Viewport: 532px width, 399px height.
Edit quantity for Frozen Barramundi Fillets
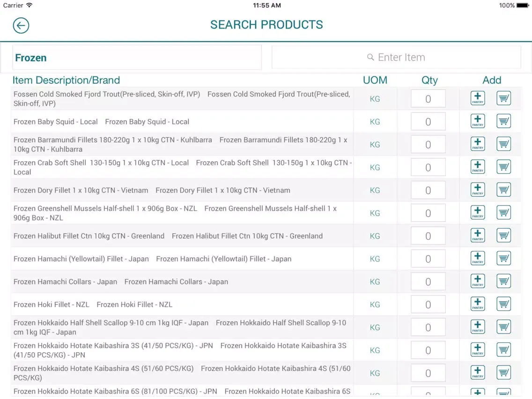(428, 145)
